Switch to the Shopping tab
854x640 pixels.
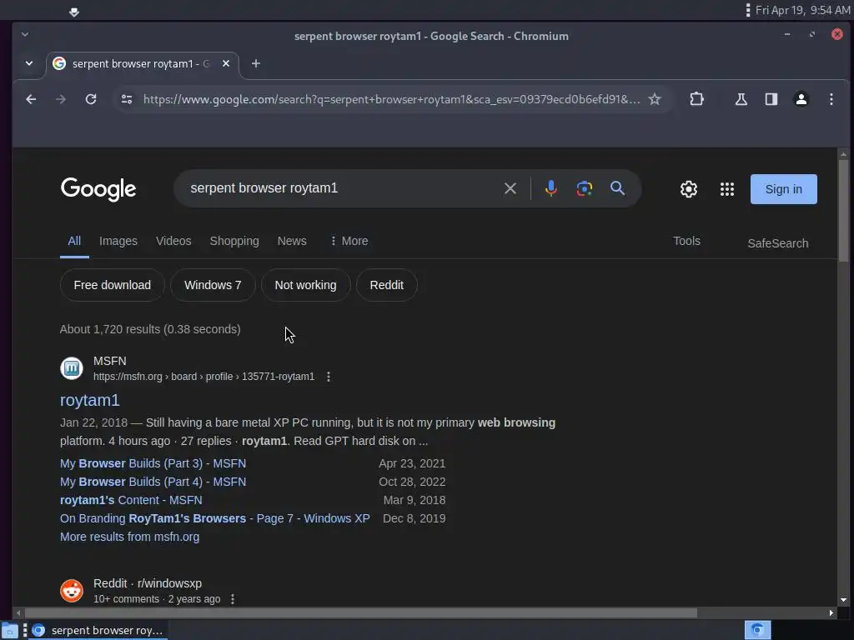coord(234,241)
